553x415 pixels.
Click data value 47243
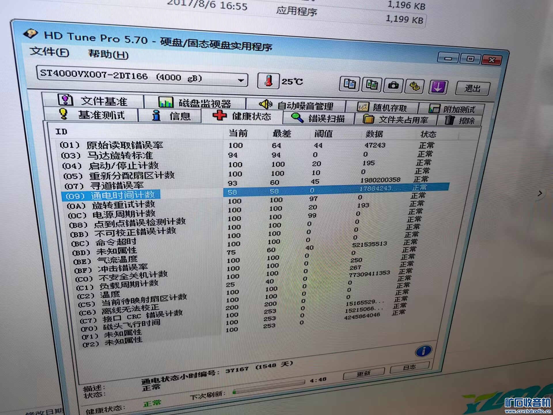pyautogui.click(x=375, y=145)
